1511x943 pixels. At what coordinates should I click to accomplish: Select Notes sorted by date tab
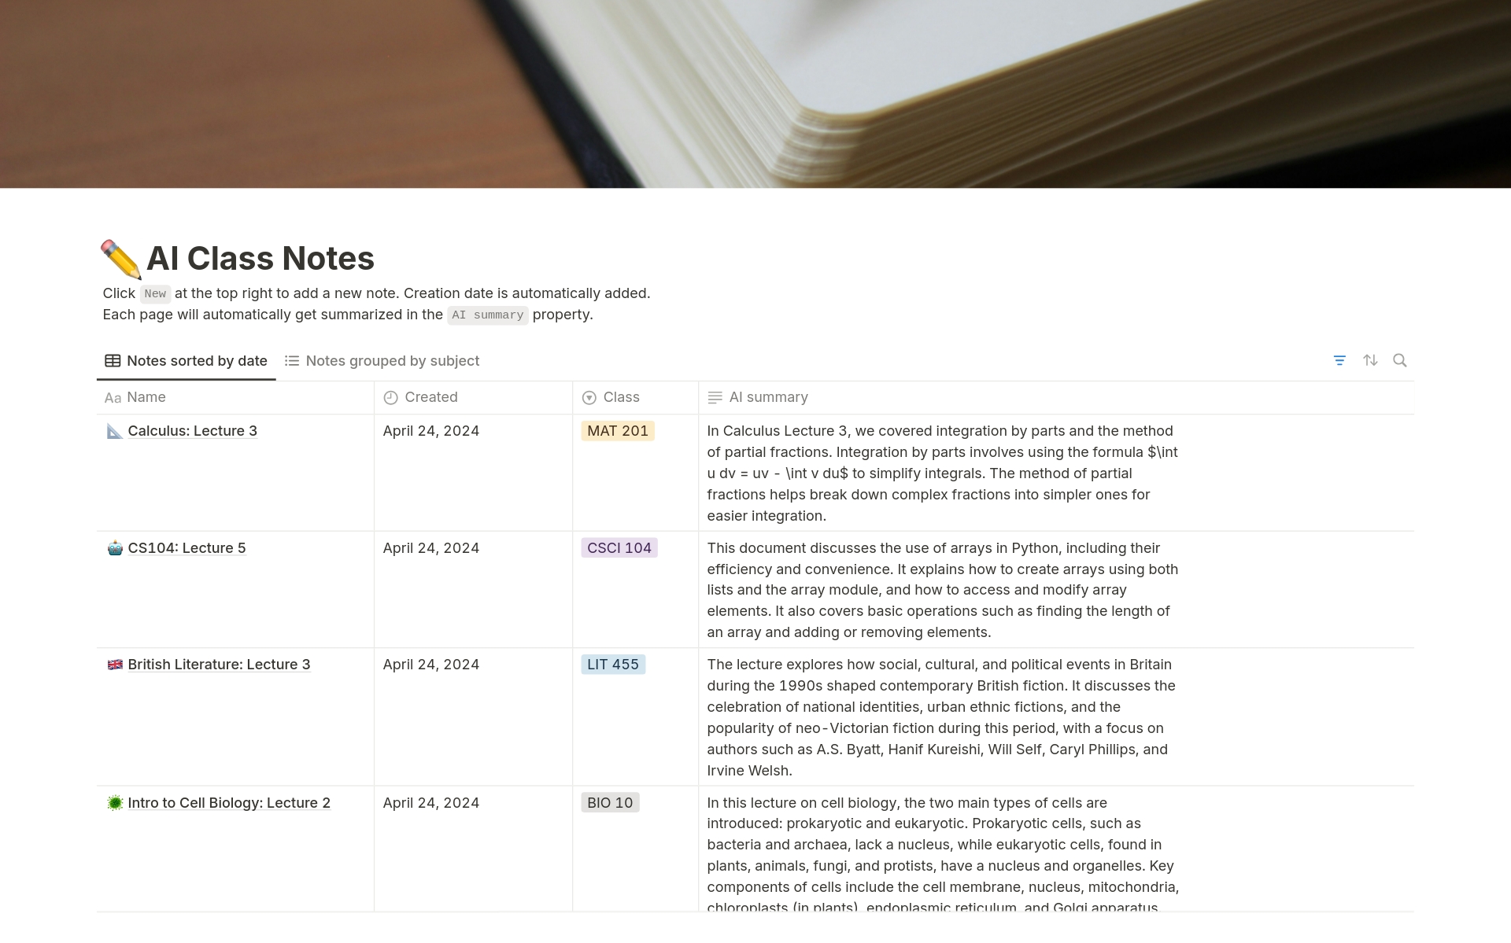coord(186,359)
